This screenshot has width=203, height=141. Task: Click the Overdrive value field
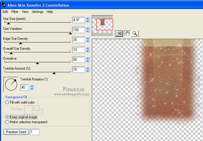coord(78,60)
